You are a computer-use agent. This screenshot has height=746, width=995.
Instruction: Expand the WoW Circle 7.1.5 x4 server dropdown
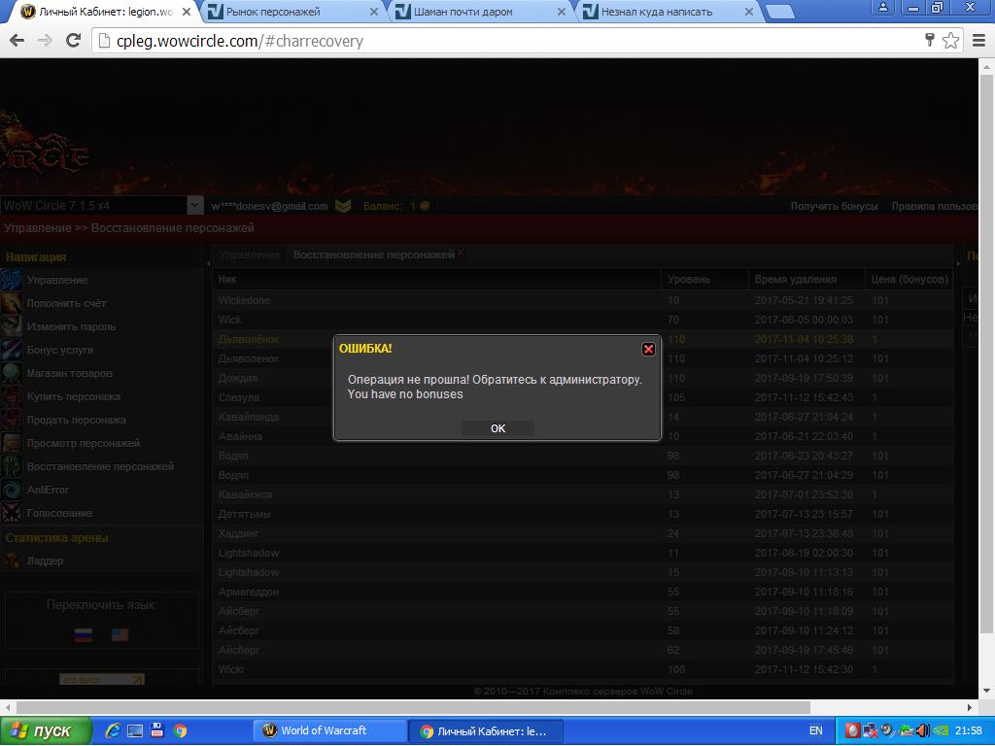click(194, 206)
